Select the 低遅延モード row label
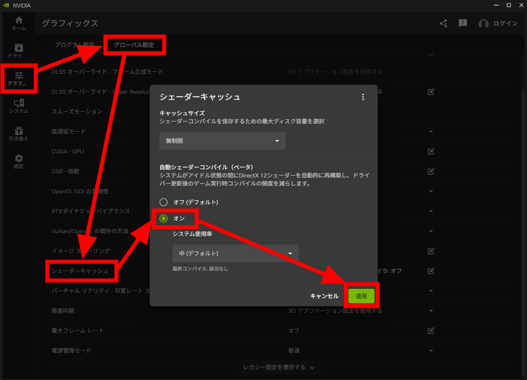The height and width of the screenshot is (380, 527). click(69, 131)
